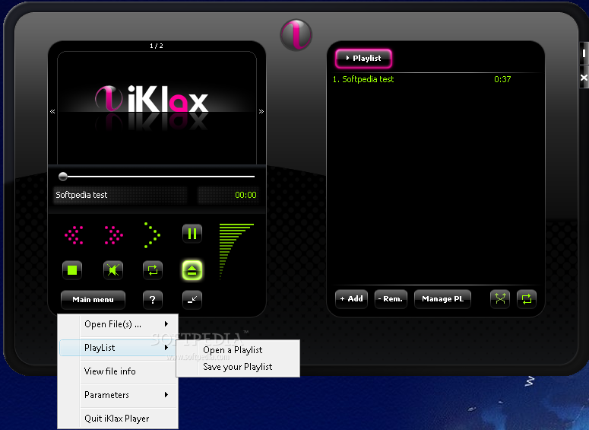589x430 pixels.
Task: Click the shrink-to-compact-mode arrow icon
Action: point(192,300)
